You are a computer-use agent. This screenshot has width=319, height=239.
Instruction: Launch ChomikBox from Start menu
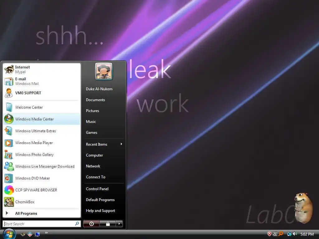(42, 202)
